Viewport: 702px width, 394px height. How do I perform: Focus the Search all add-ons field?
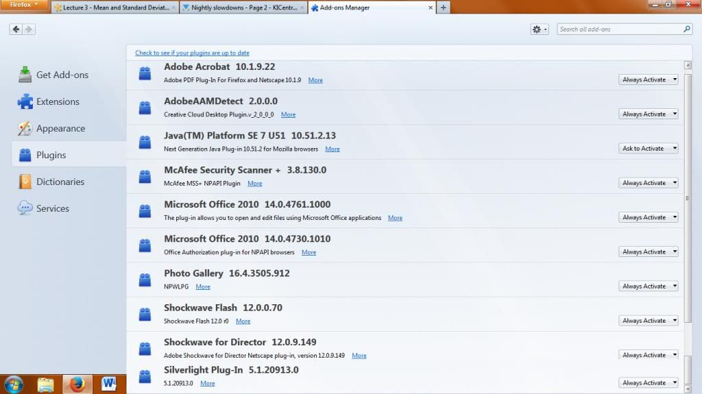pos(625,29)
